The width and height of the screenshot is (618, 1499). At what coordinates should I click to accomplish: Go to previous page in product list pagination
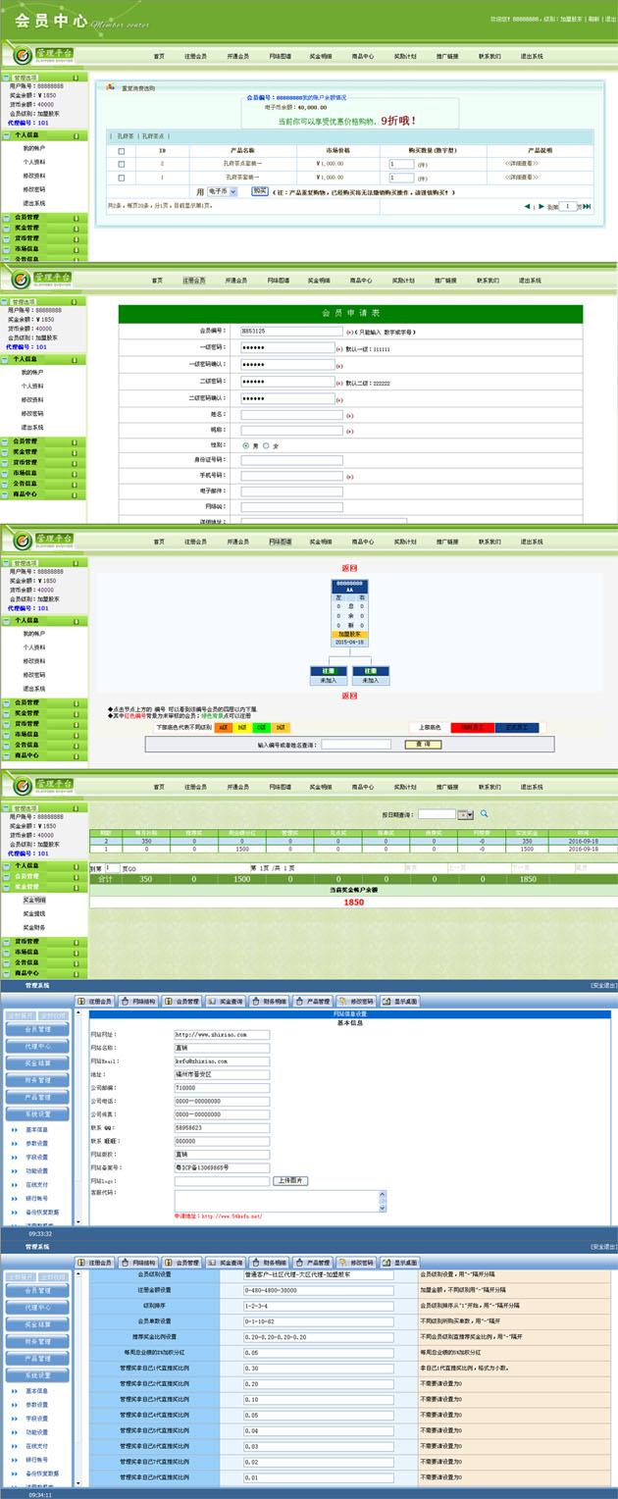point(526,207)
